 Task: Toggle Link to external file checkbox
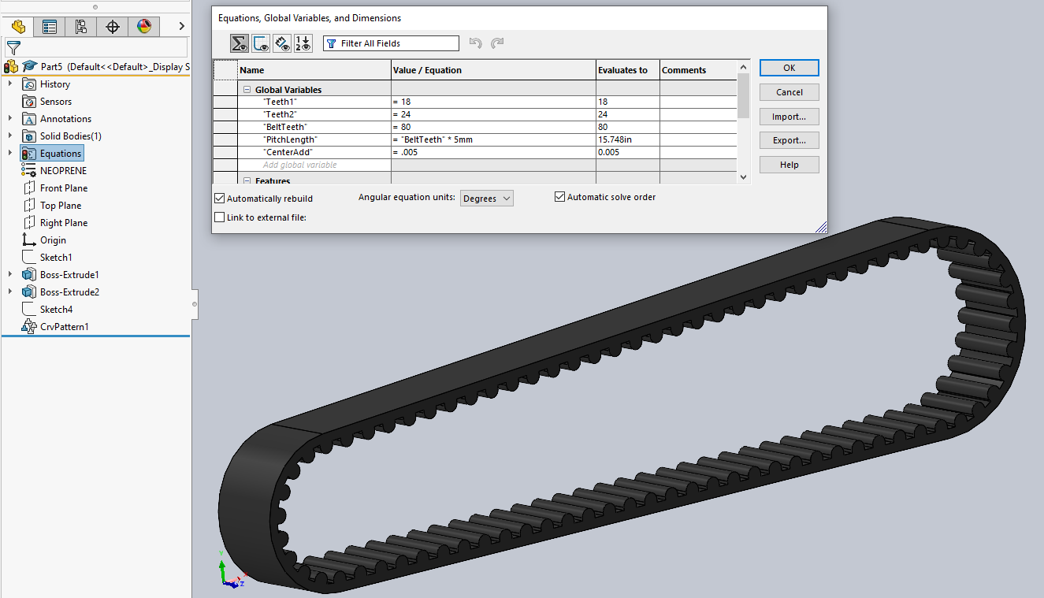(220, 217)
